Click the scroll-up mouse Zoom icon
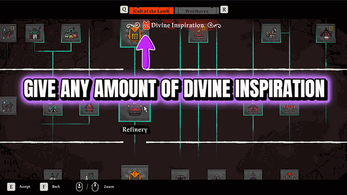Viewport: 347px width, 195px height. 95,187
